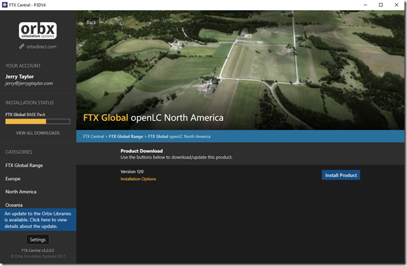Click FTX Global Range breadcrumb link
Screen dimensions: 407x266
point(126,136)
